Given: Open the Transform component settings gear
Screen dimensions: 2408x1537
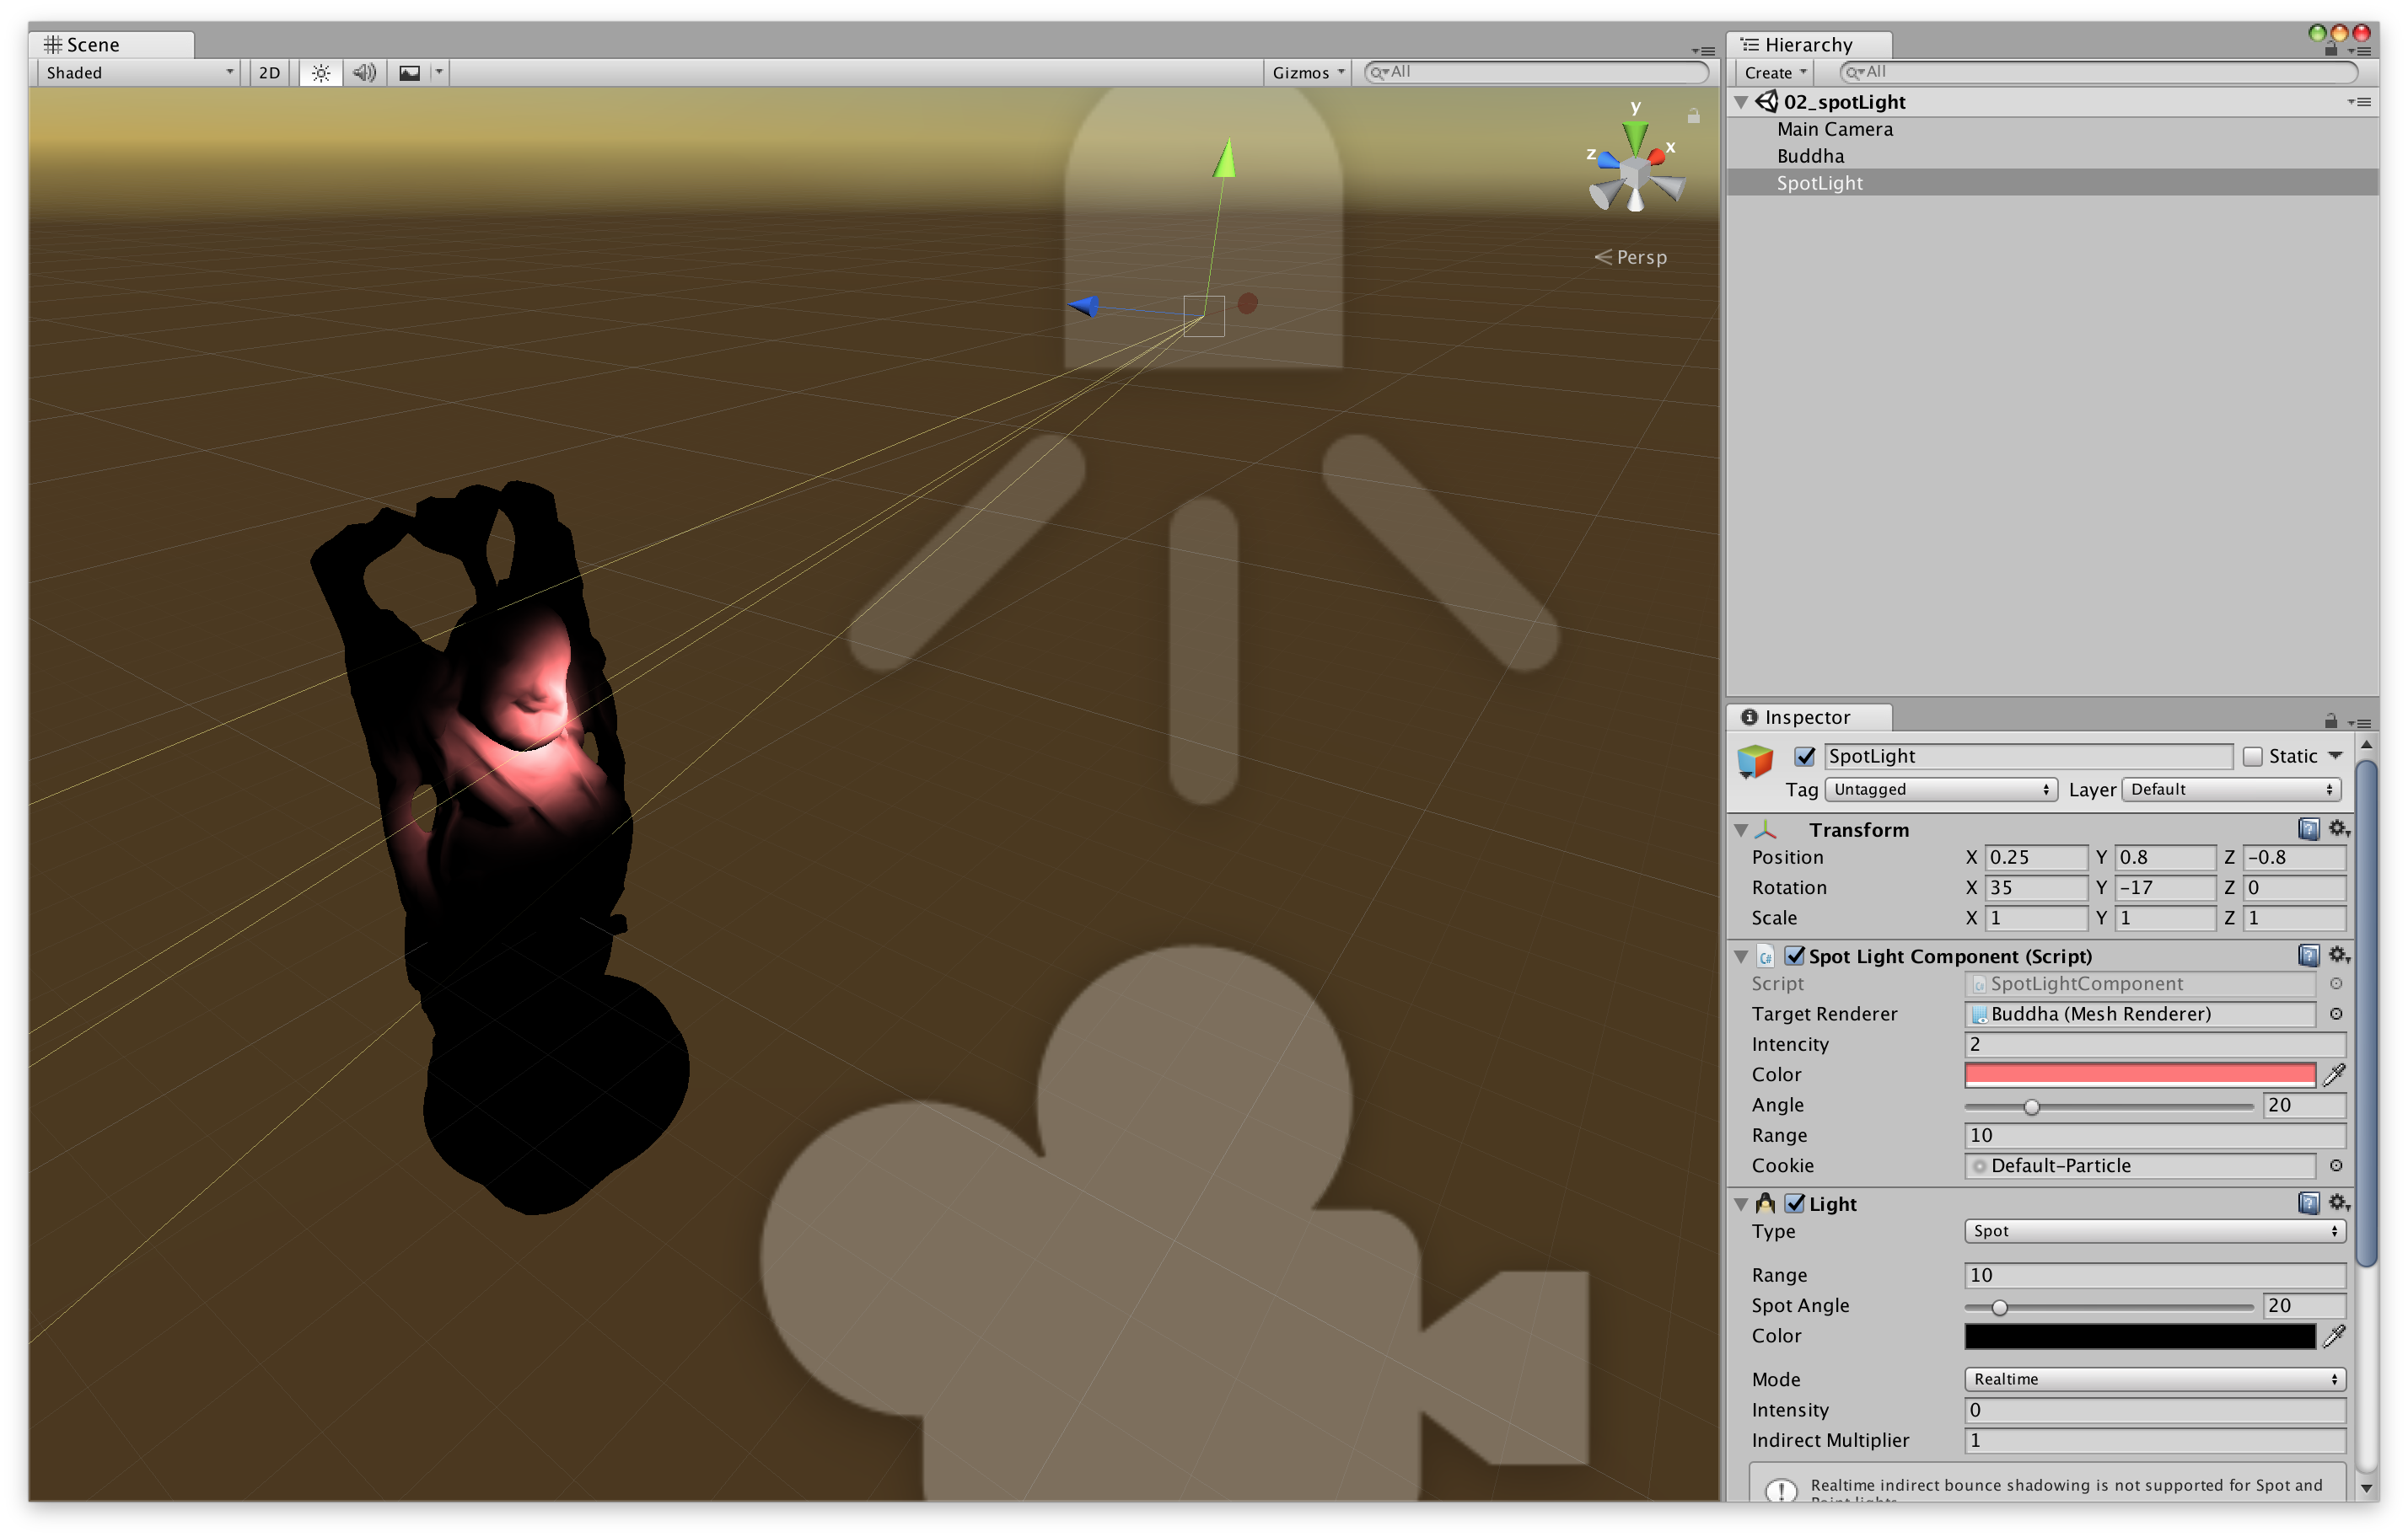Looking at the screenshot, I should [2338, 828].
